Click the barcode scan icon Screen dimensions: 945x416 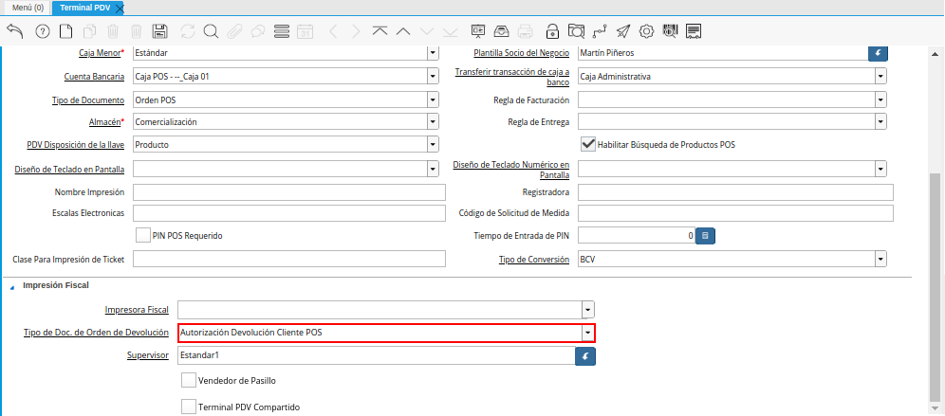[x=670, y=31]
